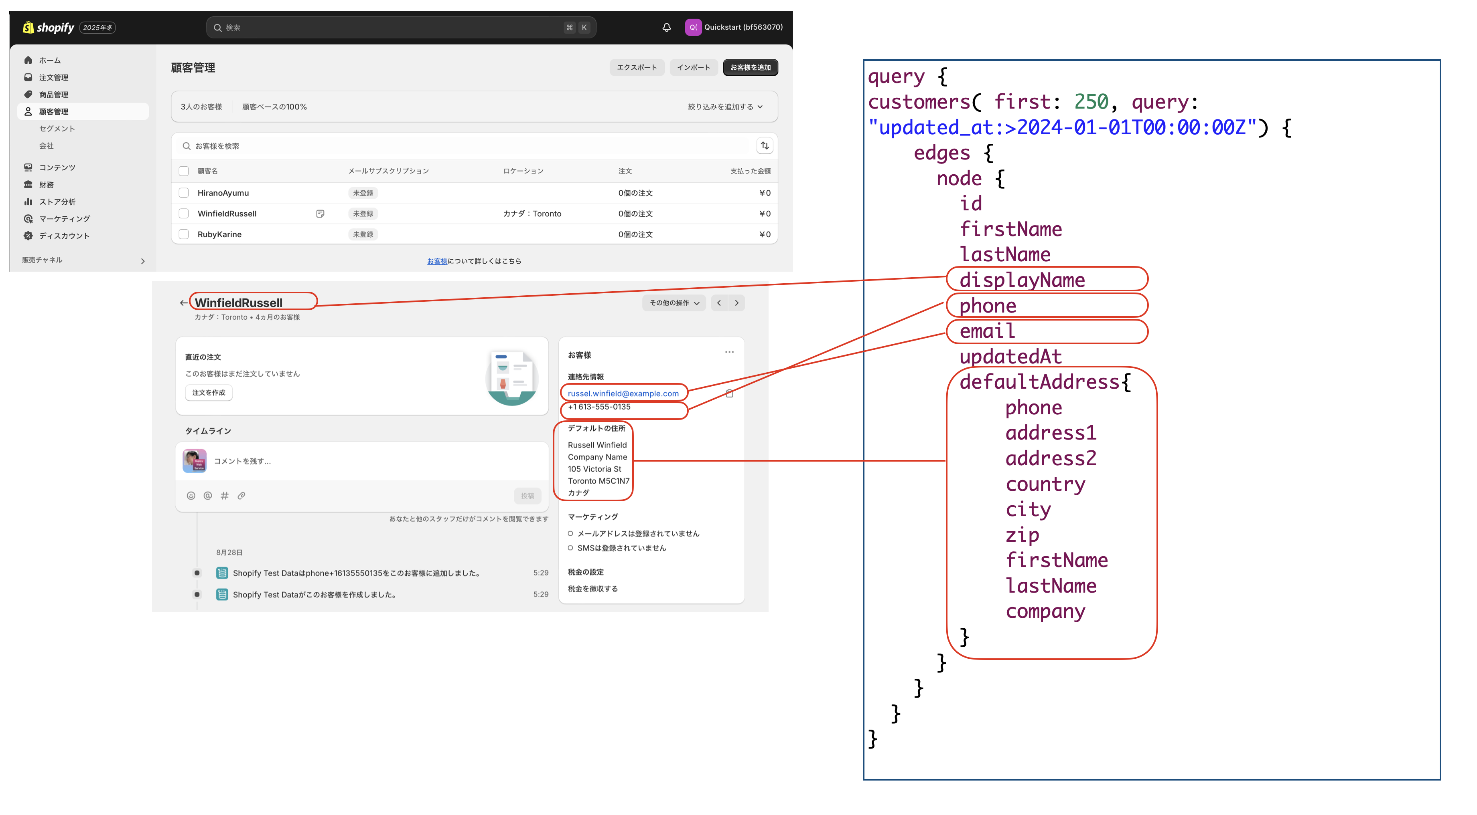Check the HiranoAyumu row checkbox

tap(183, 193)
